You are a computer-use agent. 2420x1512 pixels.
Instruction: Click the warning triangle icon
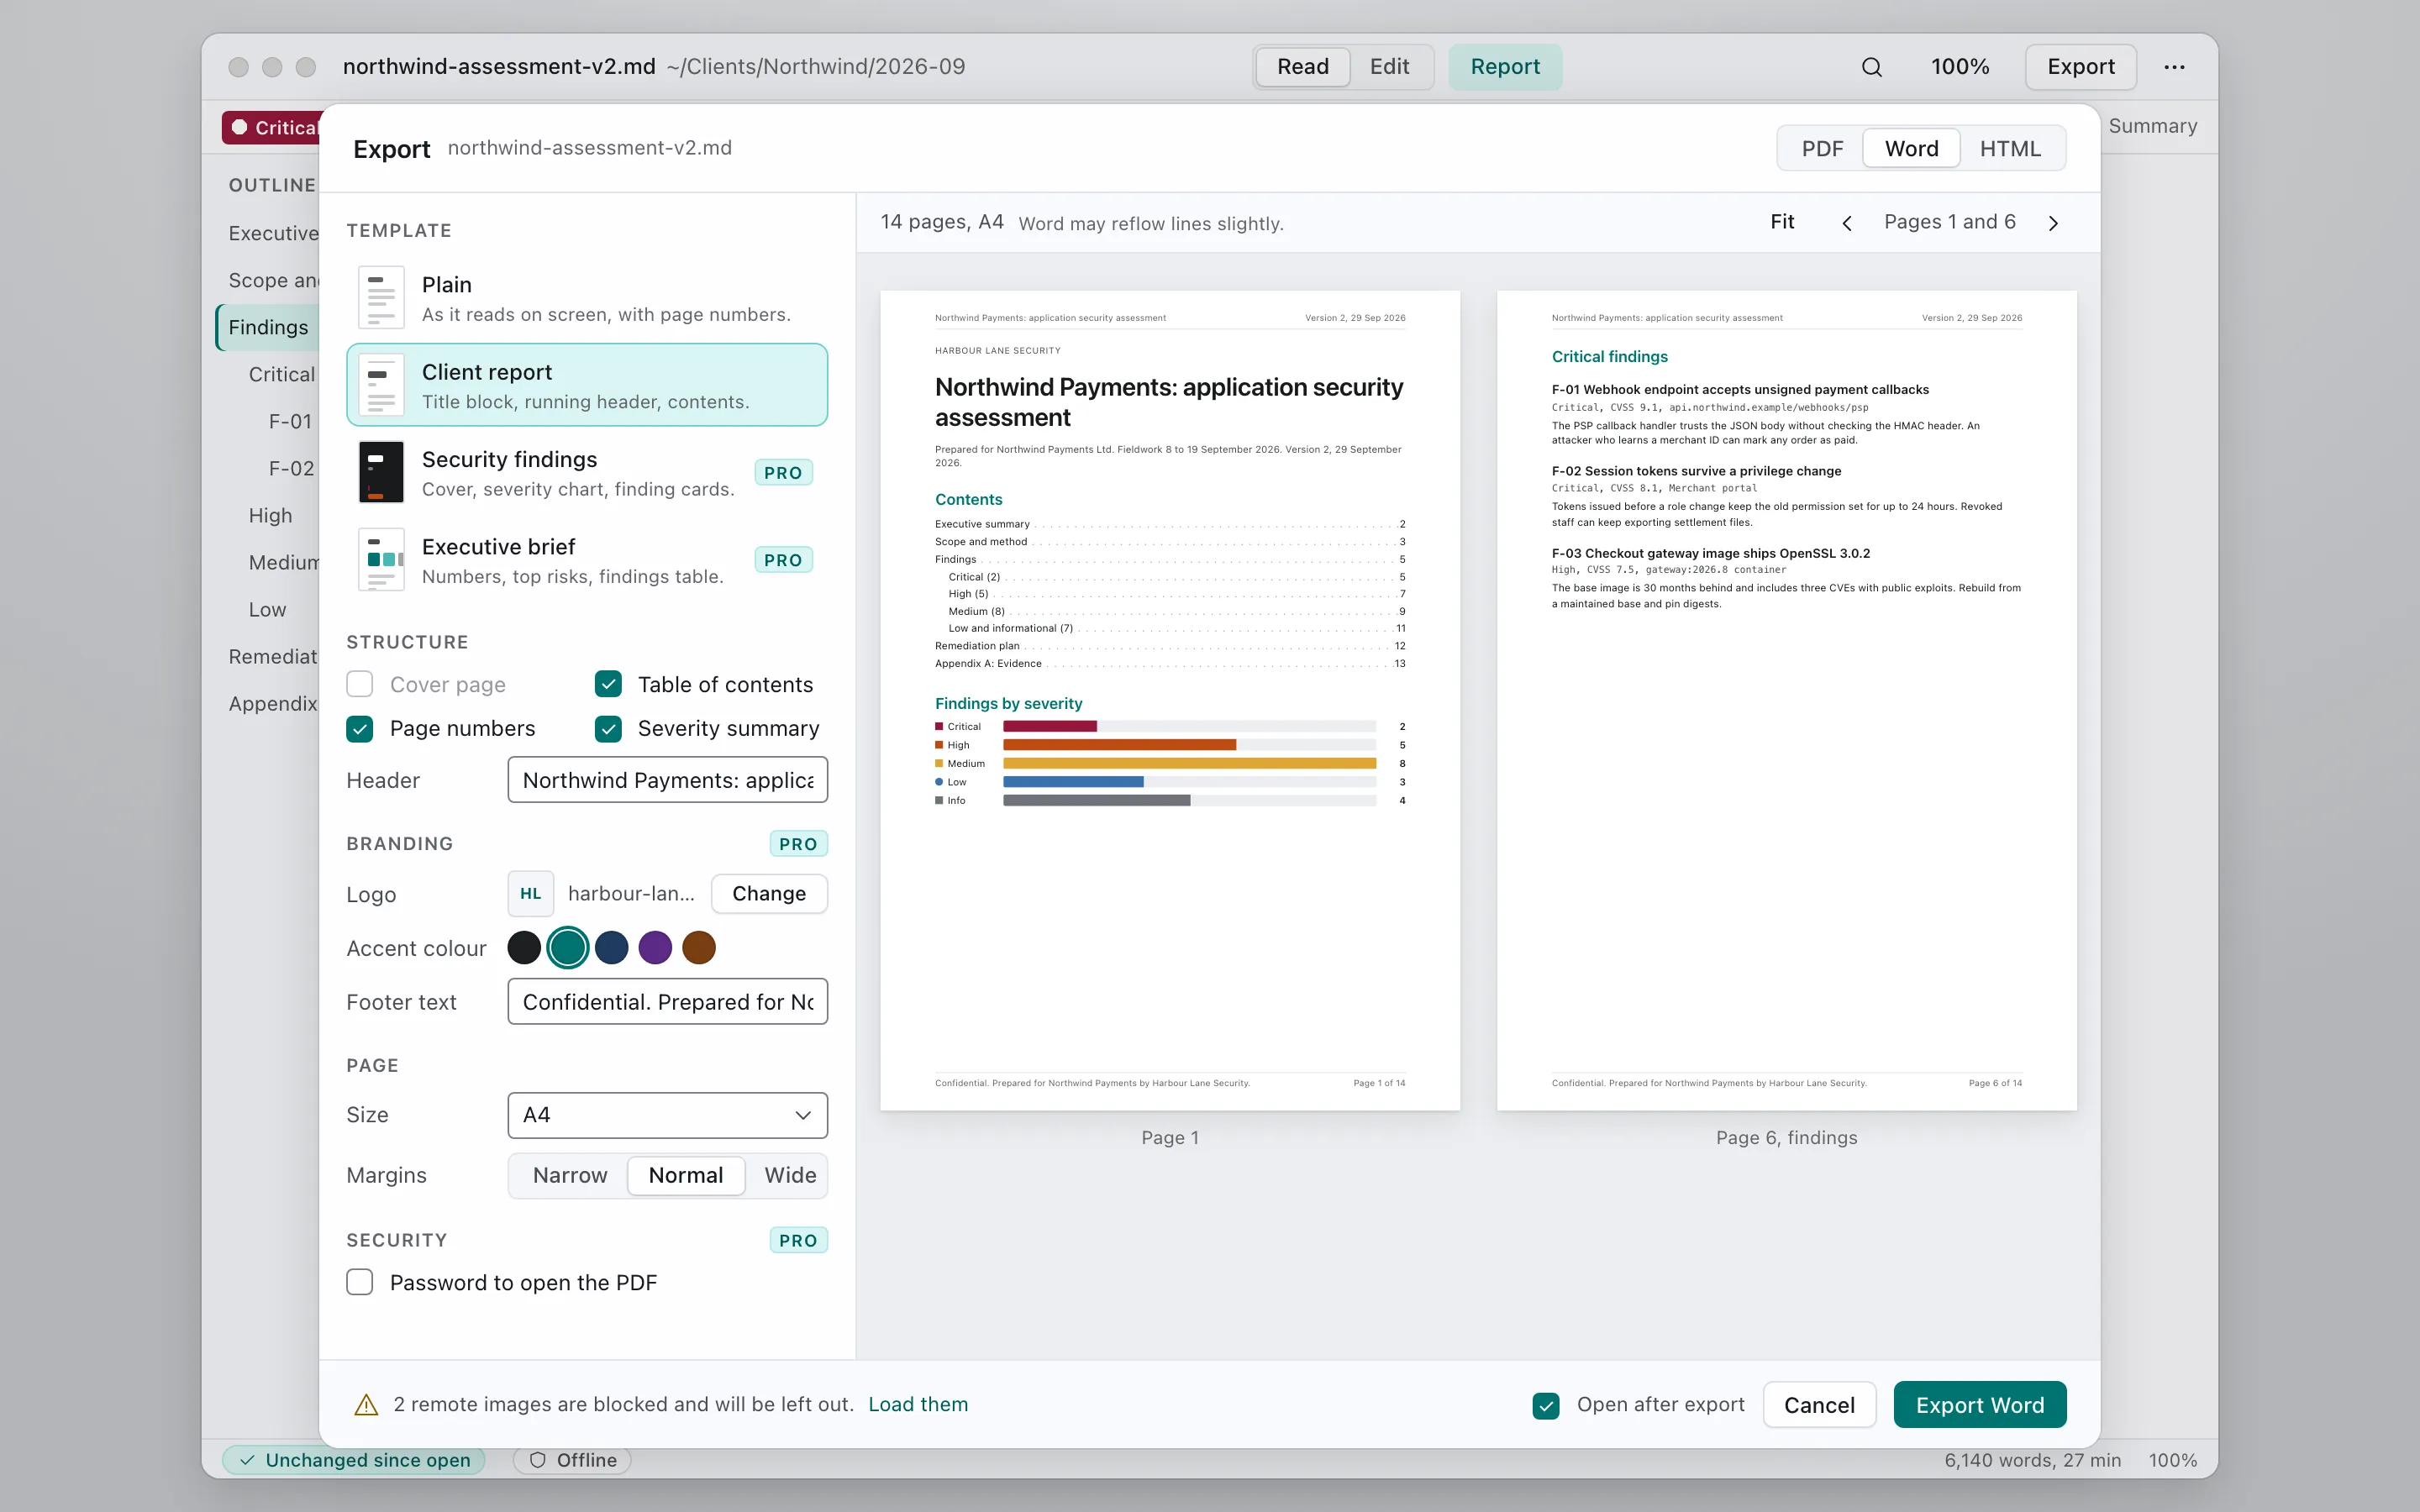point(367,1405)
